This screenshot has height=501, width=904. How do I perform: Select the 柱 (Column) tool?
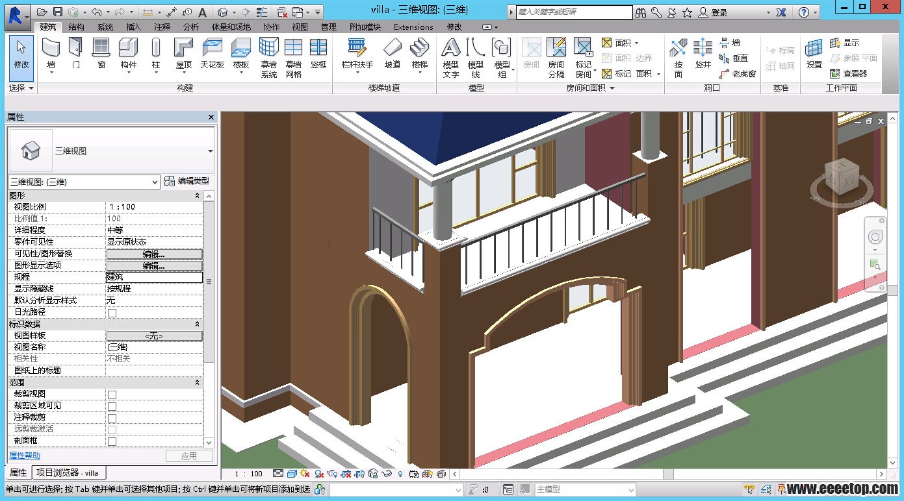(156, 55)
